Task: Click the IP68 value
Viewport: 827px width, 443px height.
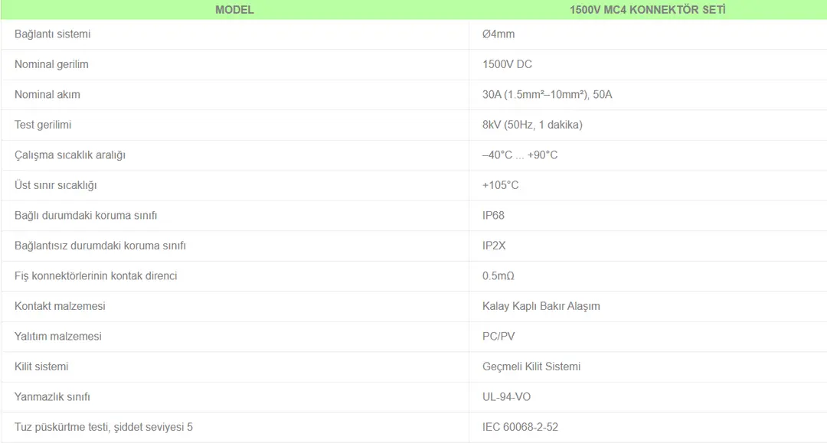Action: click(493, 216)
